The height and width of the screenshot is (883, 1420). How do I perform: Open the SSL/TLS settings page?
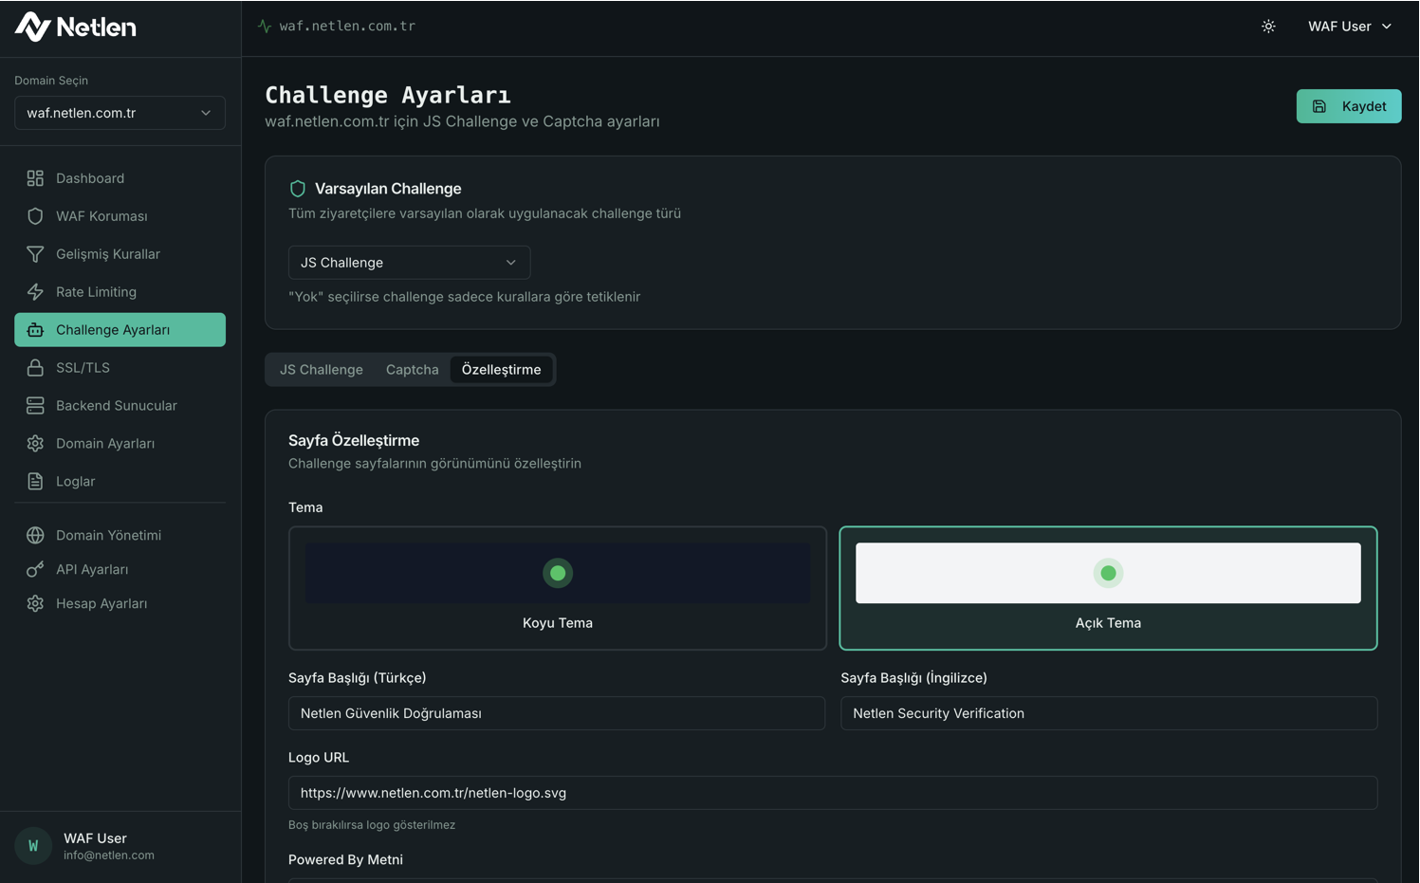click(x=120, y=368)
